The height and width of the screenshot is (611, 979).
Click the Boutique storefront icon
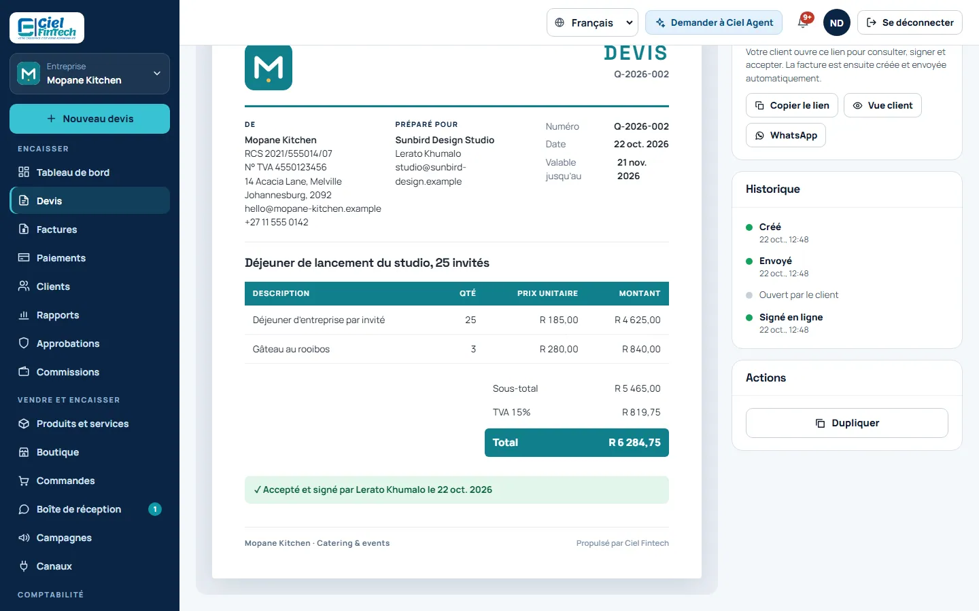(24, 451)
